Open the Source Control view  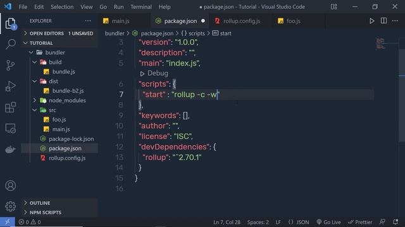pyautogui.click(x=10, y=66)
